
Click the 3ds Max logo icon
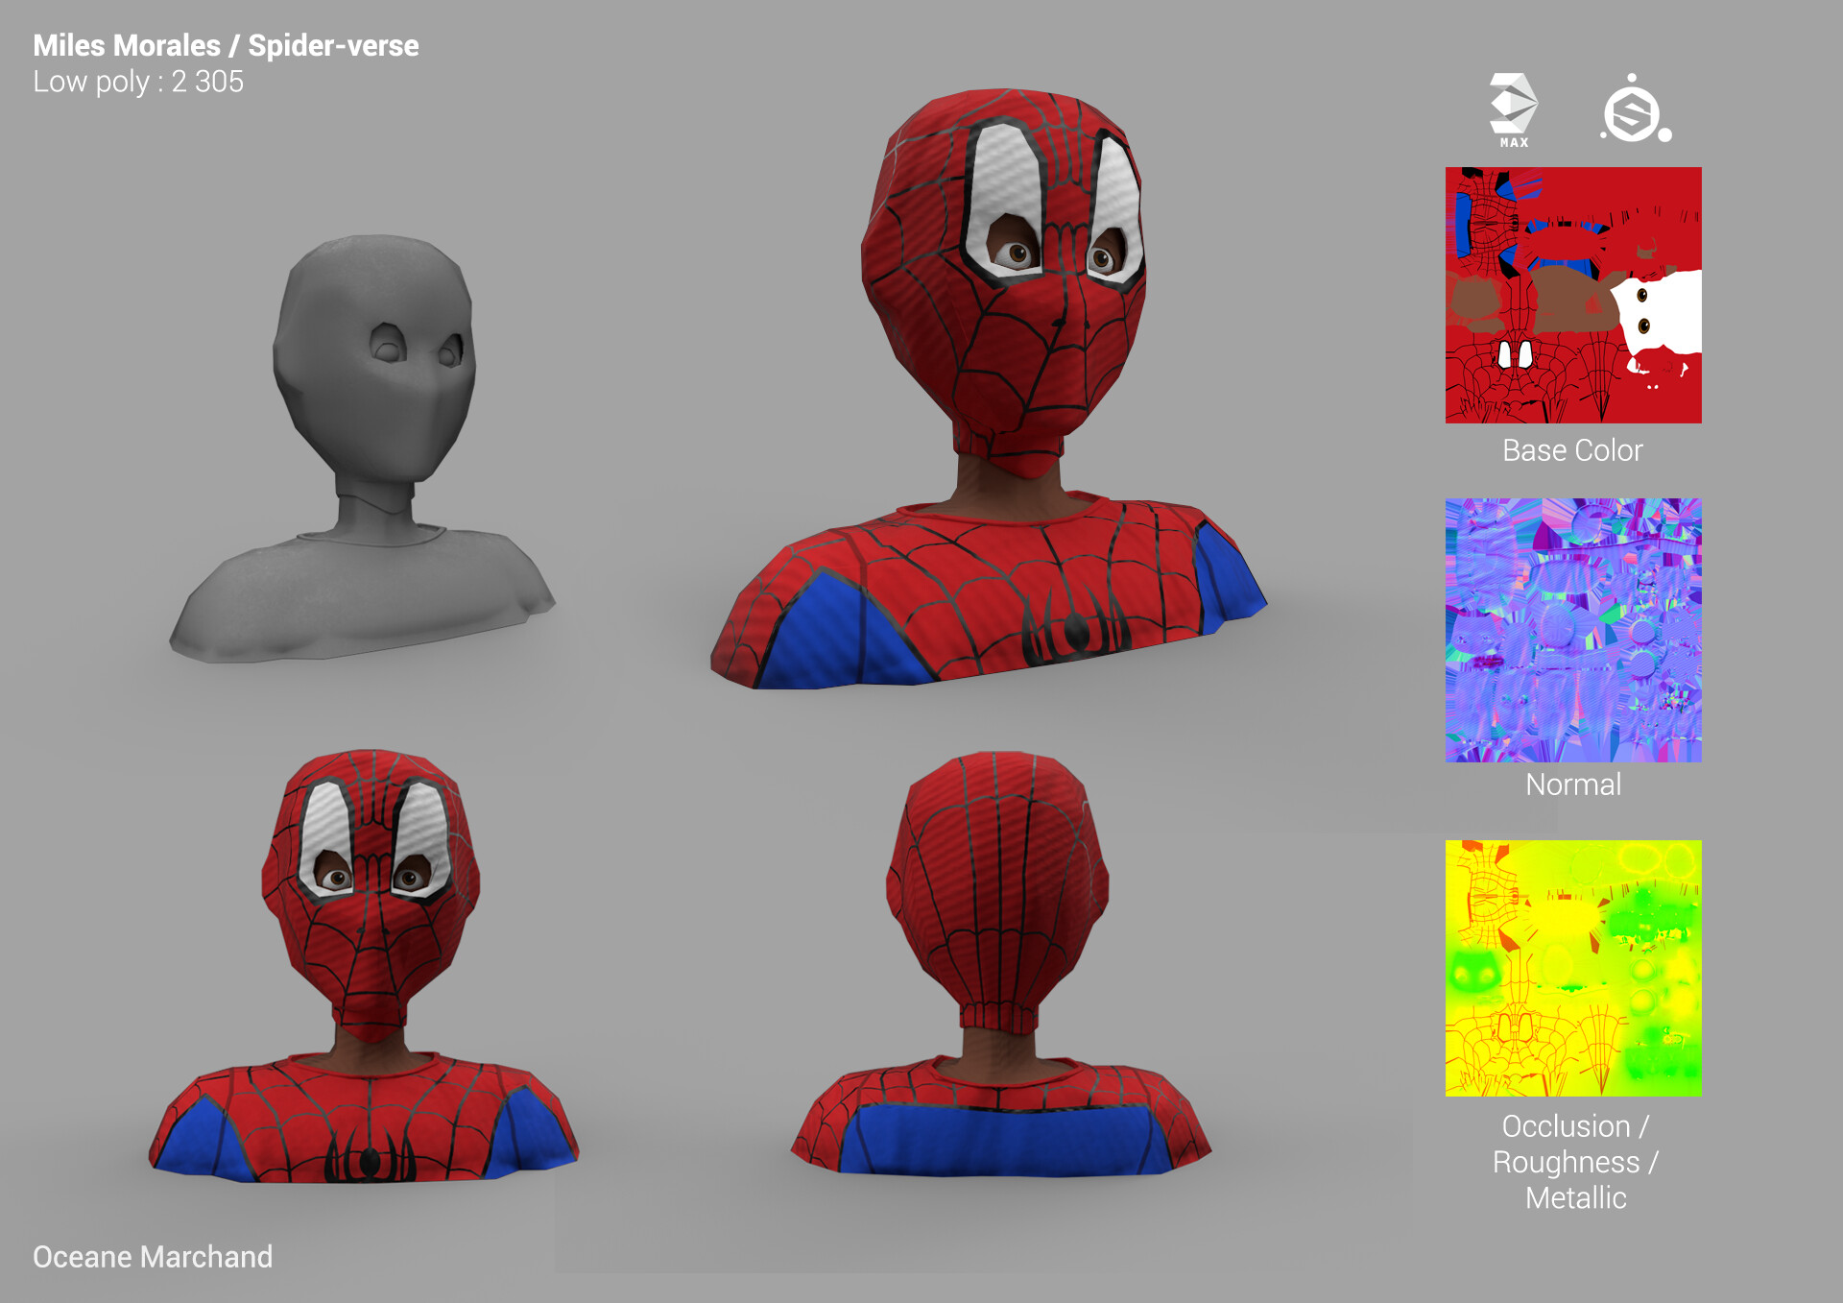(x=1514, y=110)
